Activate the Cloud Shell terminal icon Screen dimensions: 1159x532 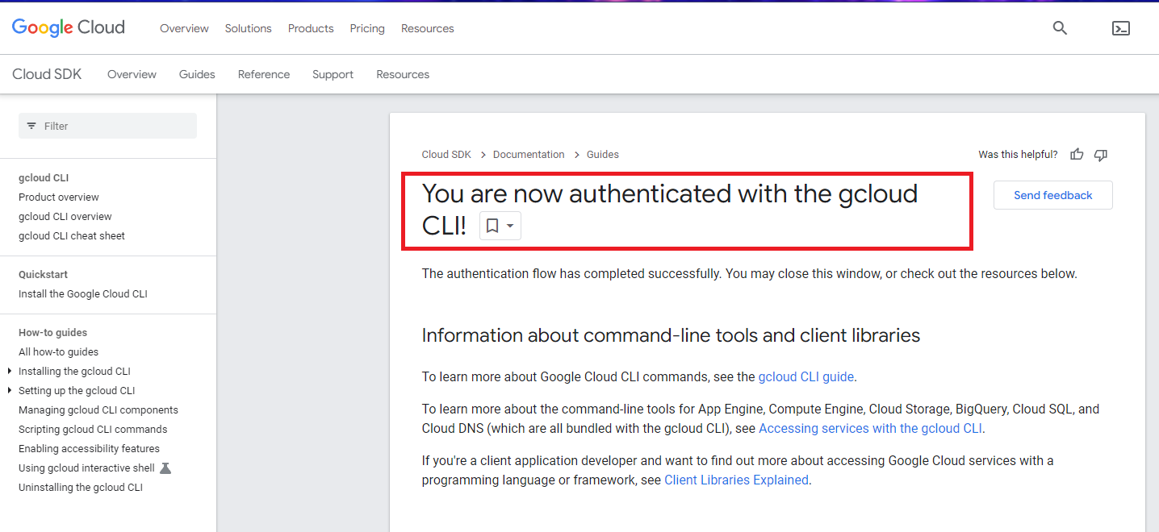1120,28
